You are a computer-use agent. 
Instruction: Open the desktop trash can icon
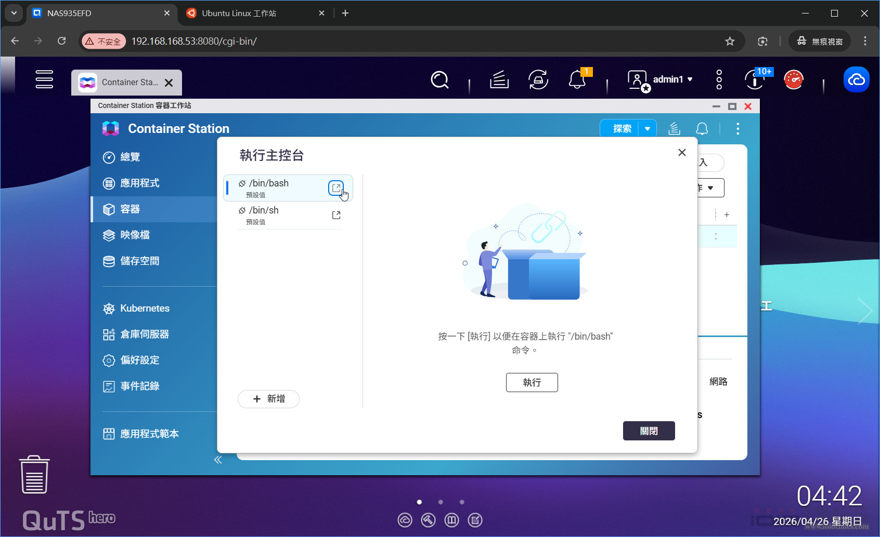tap(34, 475)
